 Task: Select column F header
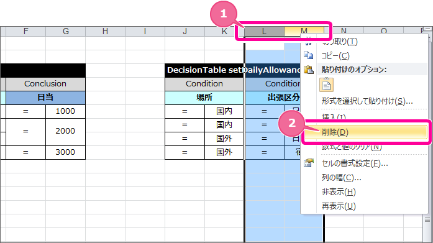25,31
